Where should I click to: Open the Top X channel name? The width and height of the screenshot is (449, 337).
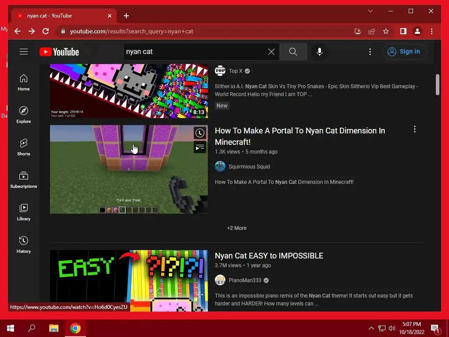pos(235,71)
